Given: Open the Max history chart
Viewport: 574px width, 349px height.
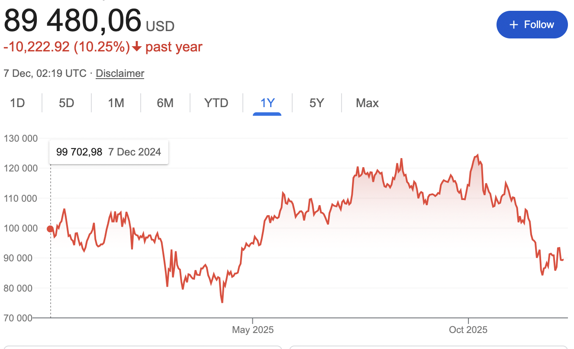Looking at the screenshot, I should click(367, 103).
